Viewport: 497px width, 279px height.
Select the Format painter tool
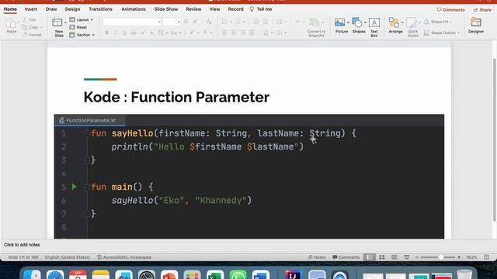pyautogui.click(x=32, y=35)
